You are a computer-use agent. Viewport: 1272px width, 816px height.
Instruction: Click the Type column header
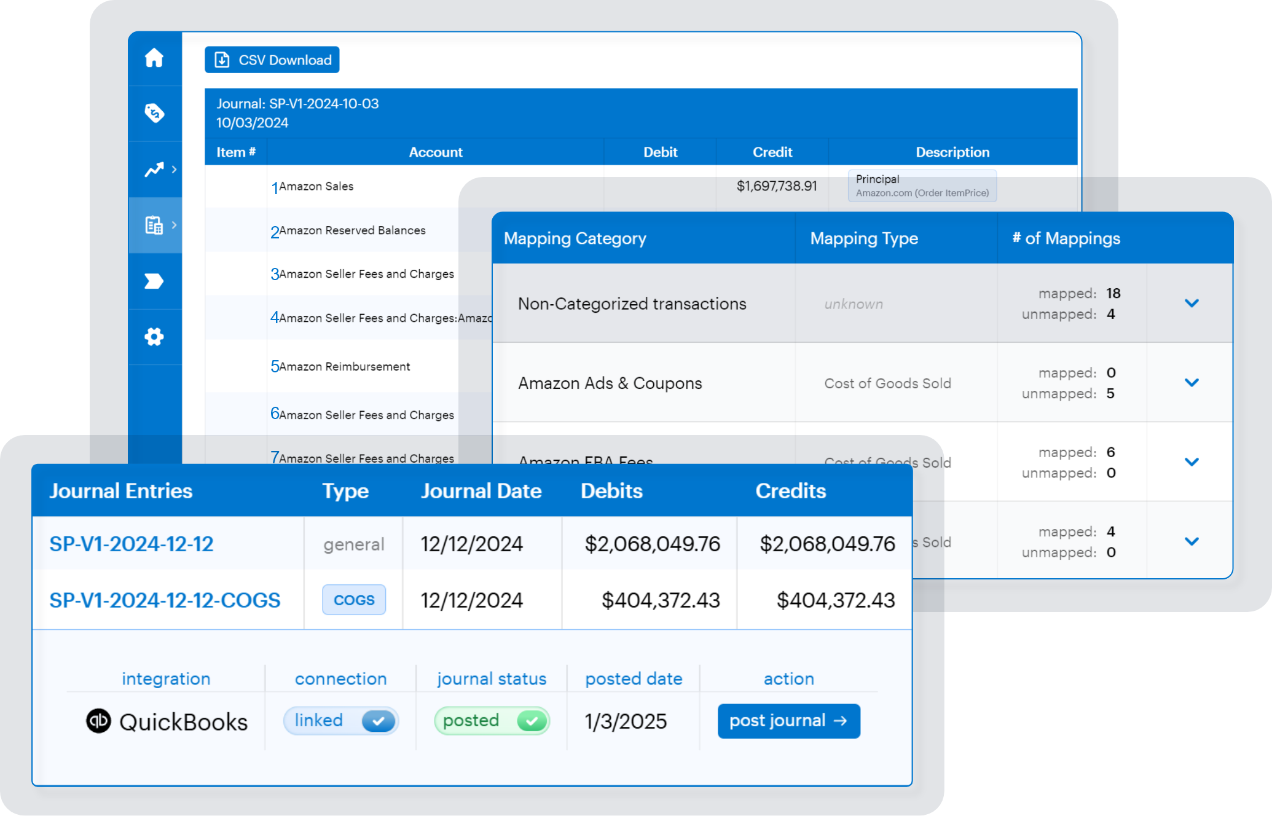[x=345, y=491]
